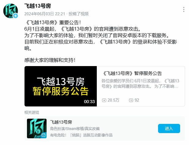This screenshot has width=189, height=145.
Task: Click the 00:33 duration label on video
Action: [x=89, y=102]
